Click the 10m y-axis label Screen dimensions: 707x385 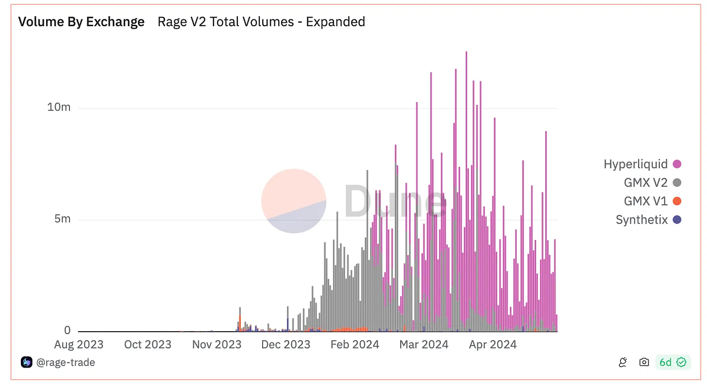pos(59,107)
